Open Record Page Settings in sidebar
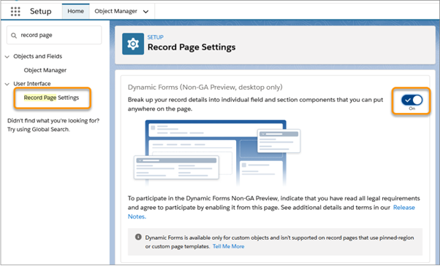This screenshot has height=266, width=440. [x=51, y=98]
